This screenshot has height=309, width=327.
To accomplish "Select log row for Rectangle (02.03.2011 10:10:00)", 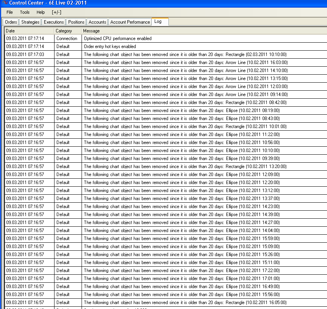I will [166, 54].
